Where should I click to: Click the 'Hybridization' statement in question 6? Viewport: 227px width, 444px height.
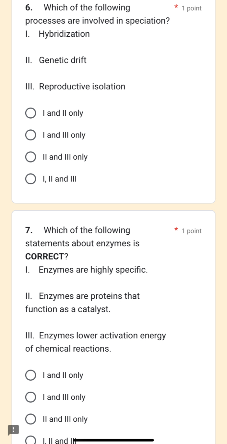coord(64,34)
